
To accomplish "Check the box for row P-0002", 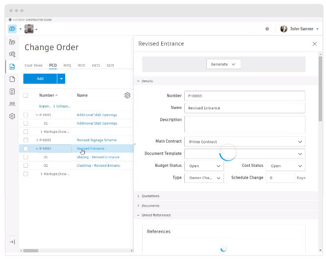I will click(25, 140).
